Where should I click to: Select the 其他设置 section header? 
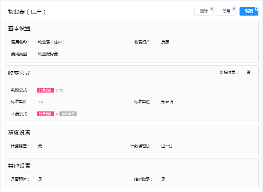click(19, 166)
